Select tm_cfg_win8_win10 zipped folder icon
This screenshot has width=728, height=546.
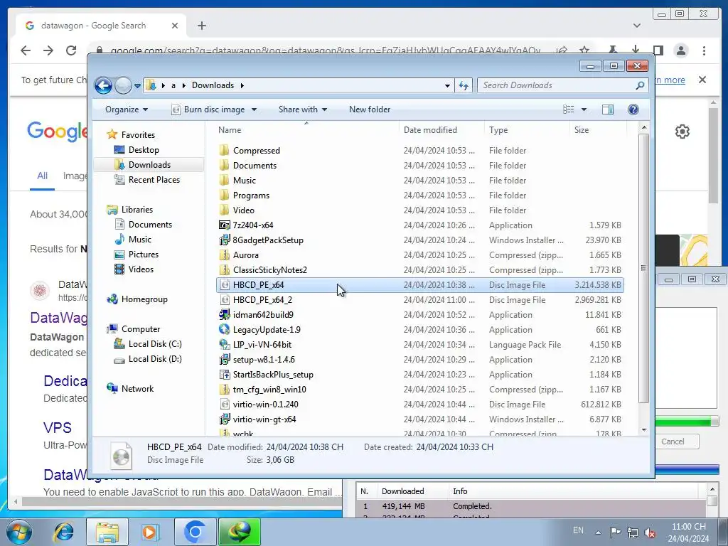pos(224,389)
